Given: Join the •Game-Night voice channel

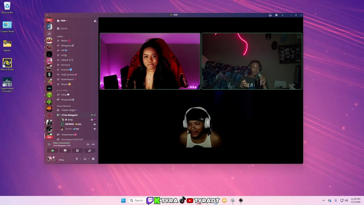Looking at the screenshot, I should (76, 110).
